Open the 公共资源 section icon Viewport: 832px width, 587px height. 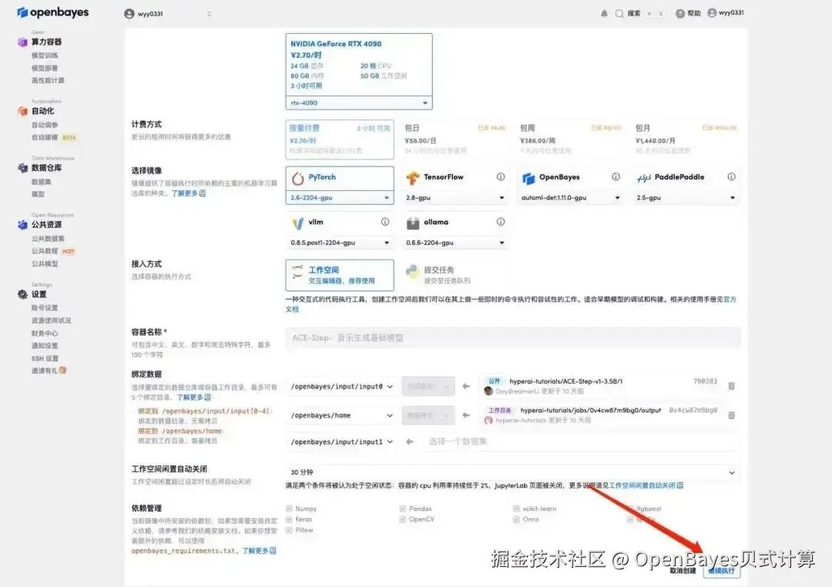pyautogui.click(x=22, y=224)
